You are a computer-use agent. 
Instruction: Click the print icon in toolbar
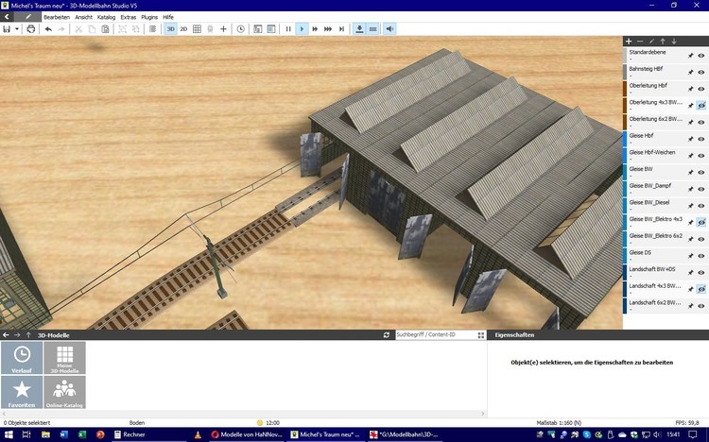click(30, 29)
